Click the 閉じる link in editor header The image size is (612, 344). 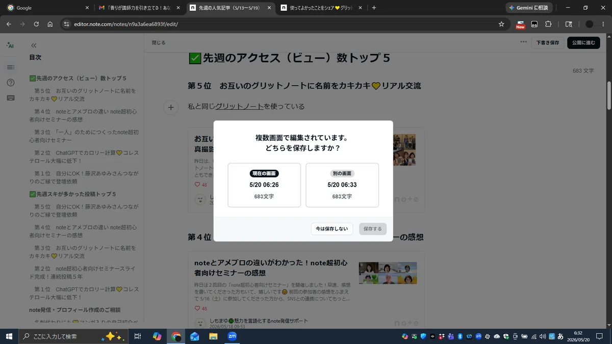click(159, 43)
